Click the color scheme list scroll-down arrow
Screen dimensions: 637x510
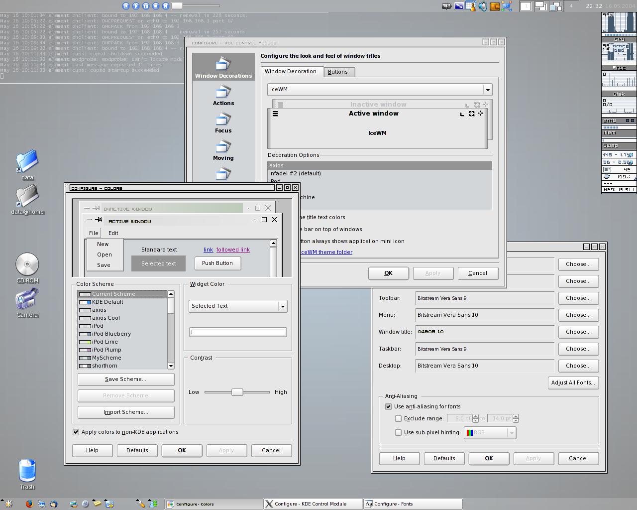171,366
